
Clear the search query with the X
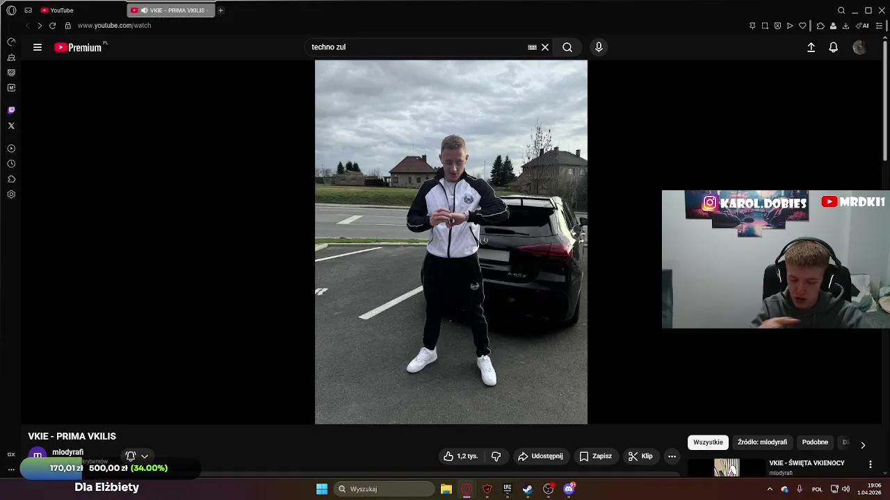click(x=545, y=47)
